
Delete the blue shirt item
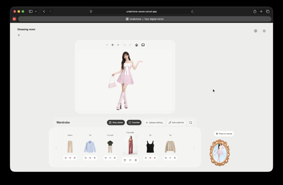point(95,158)
